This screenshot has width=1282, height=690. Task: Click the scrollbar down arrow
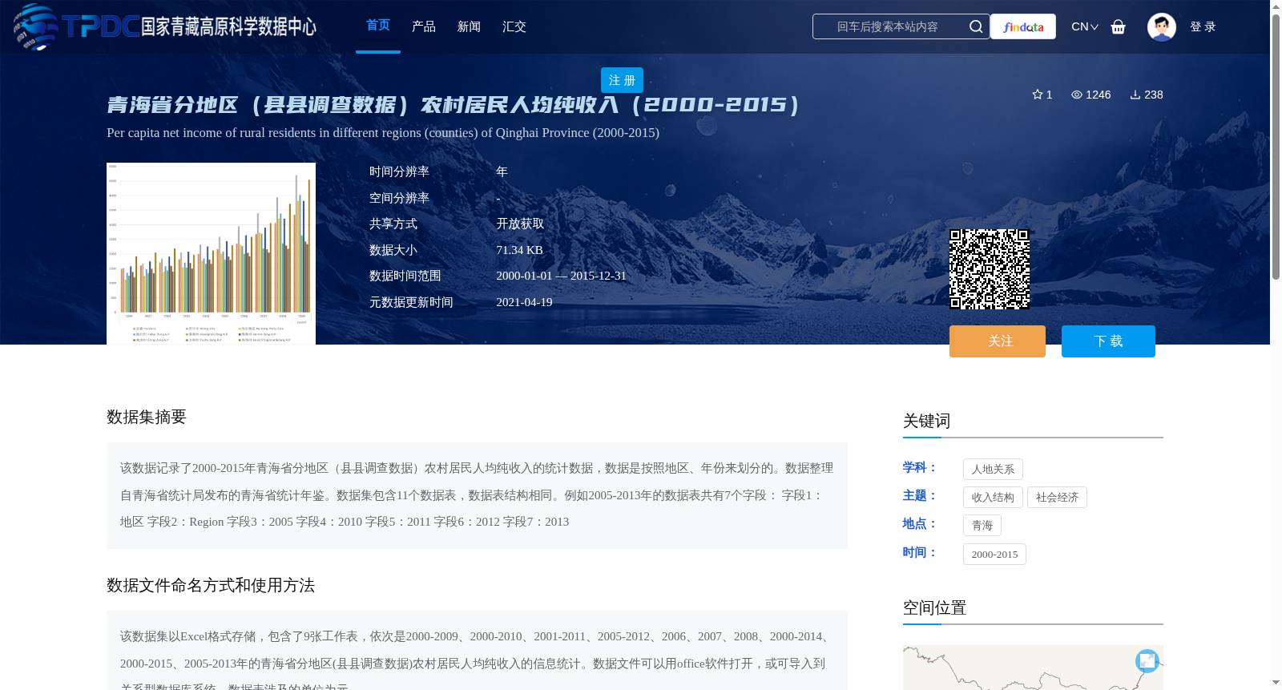point(1276,683)
